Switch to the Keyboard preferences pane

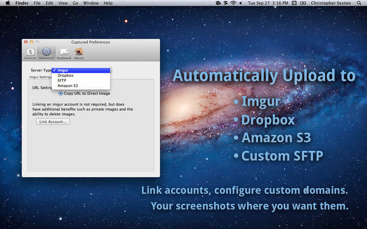(64, 54)
